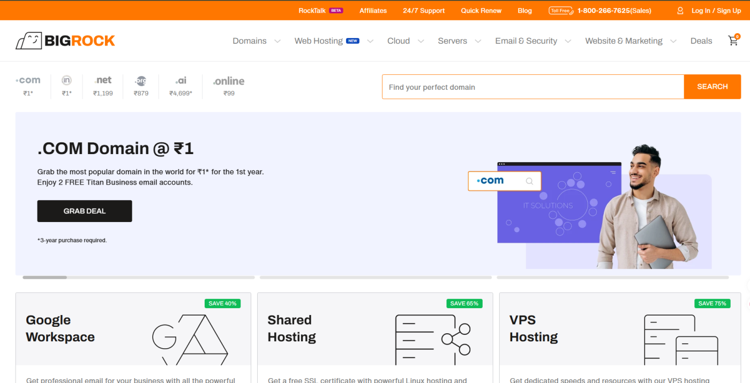Click the man with laptop banner image
Screen dimensions: 750x383
[x=648, y=206]
